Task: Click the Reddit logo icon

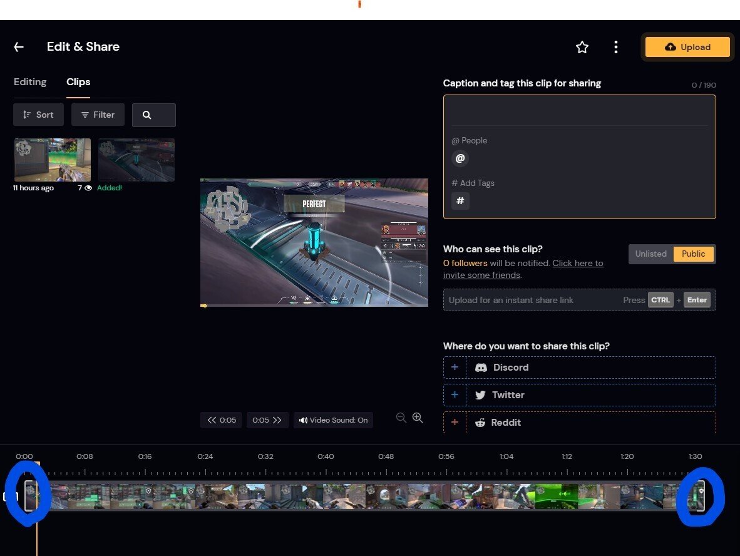Action: [x=480, y=423]
